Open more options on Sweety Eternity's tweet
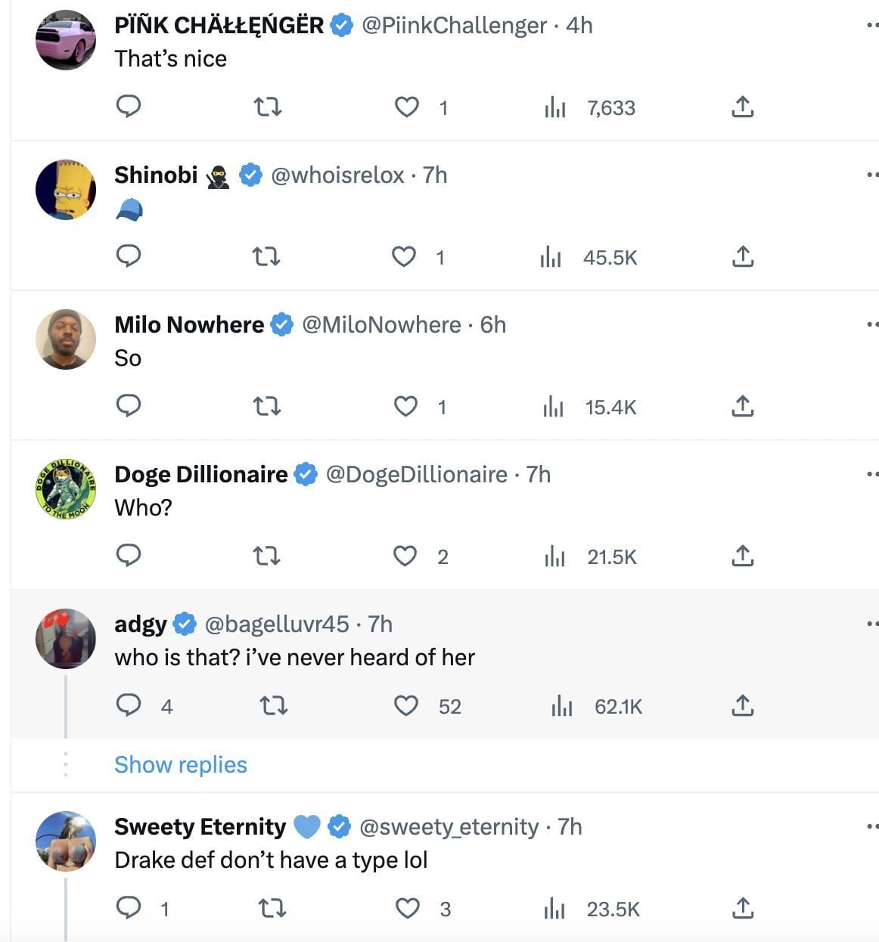The width and height of the screenshot is (879, 942). pyautogui.click(x=872, y=826)
